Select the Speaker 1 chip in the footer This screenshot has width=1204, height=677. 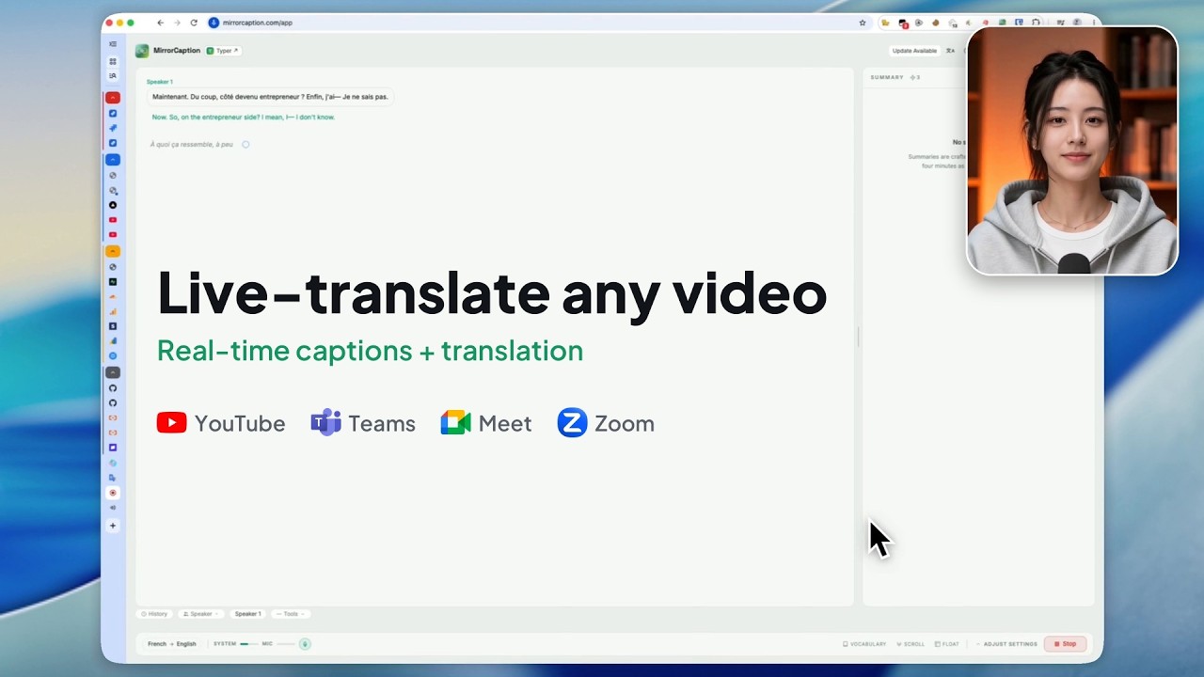(x=248, y=614)
